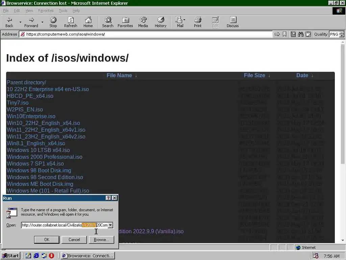Click the bookmarks page icon
This screenshot has height=260, width=346.
[293, 34]
